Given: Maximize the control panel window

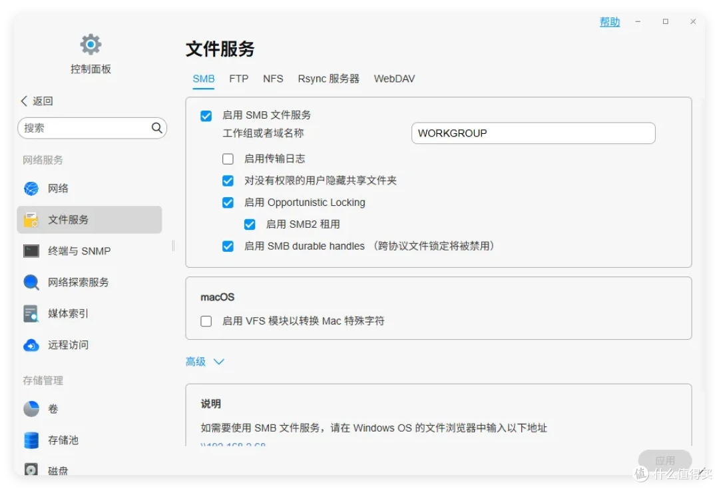Looking at the screenshot, I should (x=665, y=21).
